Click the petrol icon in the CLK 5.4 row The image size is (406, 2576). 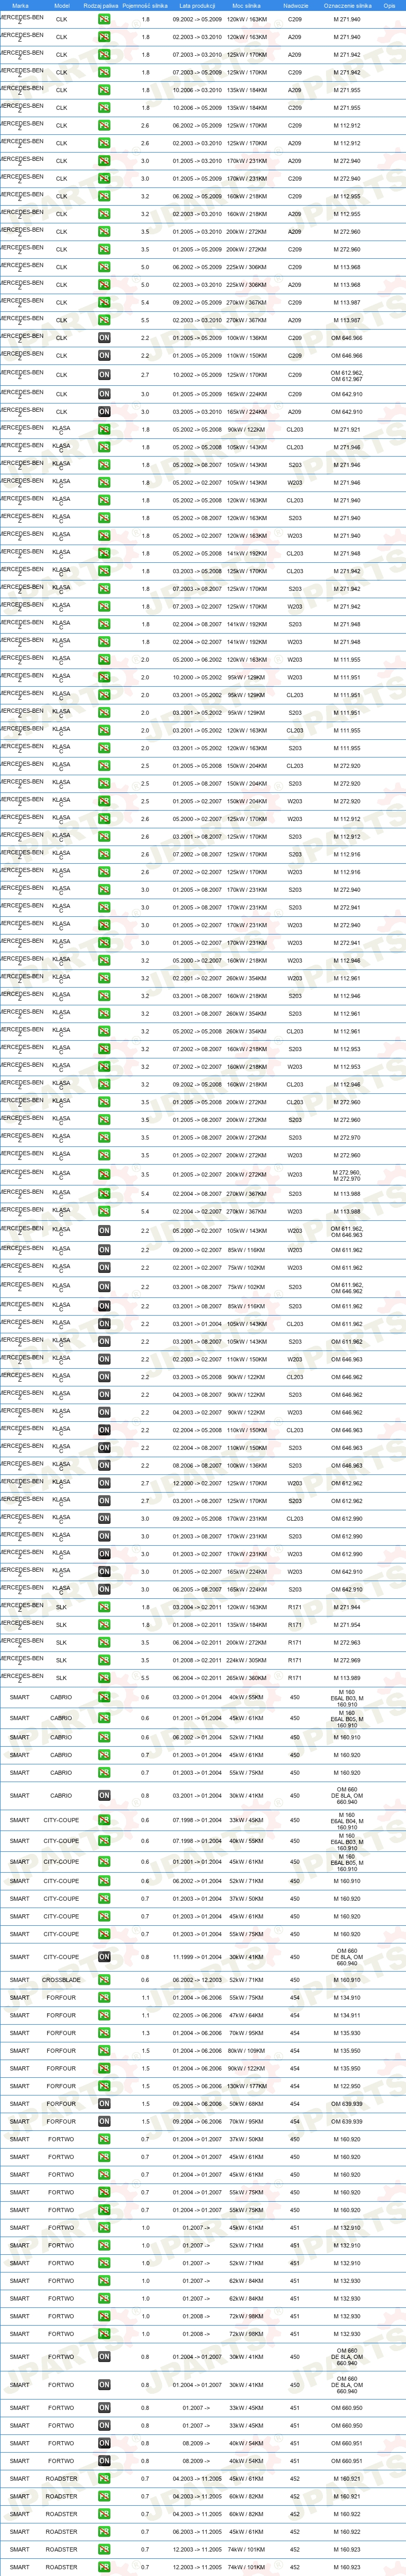(104, 303)
